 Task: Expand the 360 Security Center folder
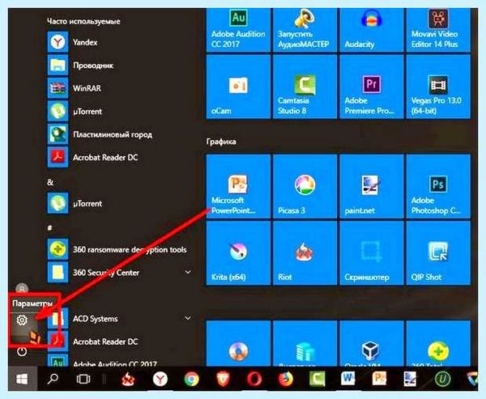point(121,272)
